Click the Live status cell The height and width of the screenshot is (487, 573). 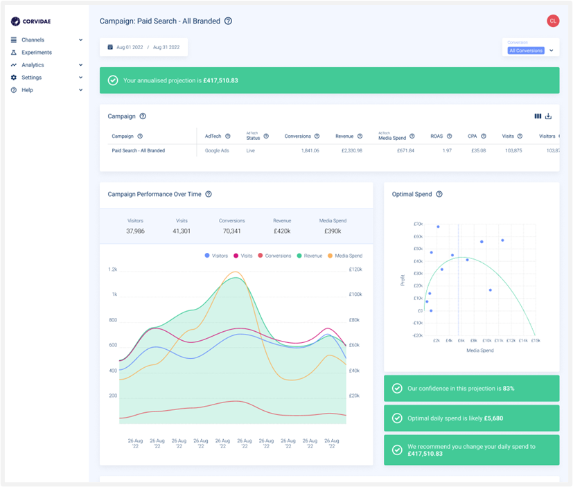tap(250, 150)
